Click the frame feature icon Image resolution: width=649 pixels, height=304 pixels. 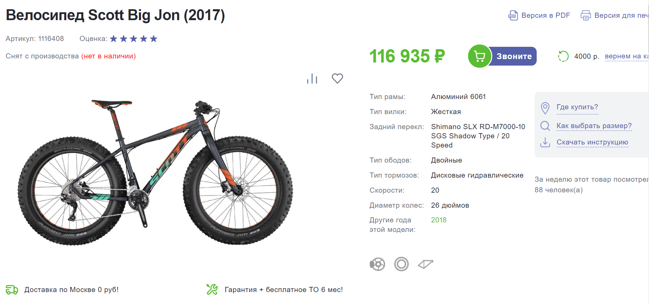coord(425,264)
